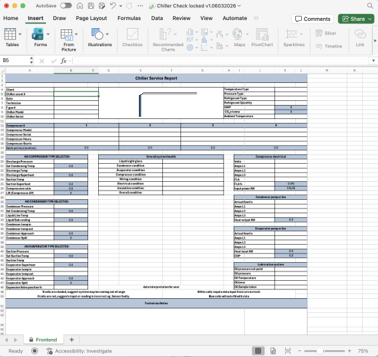Click the Sparklines icon
Screen dimensions: 378x357
(292, 34)
